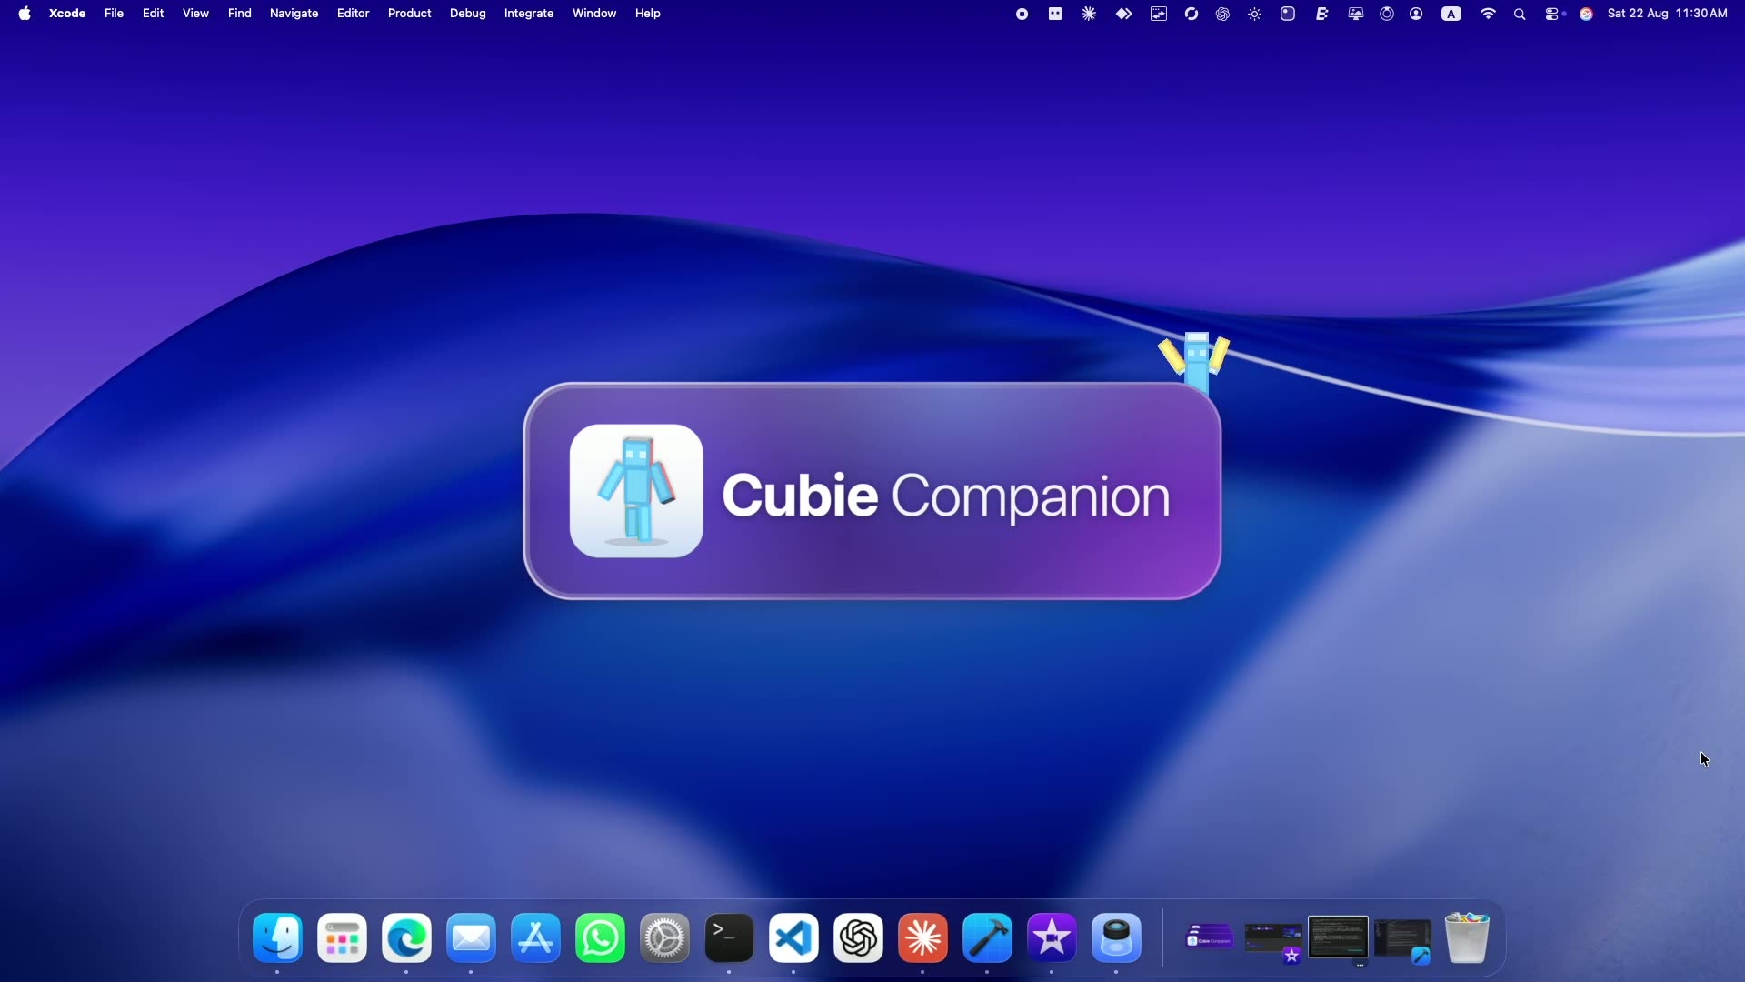Open the Preview app in the dock
Viewport: 1745px width, 982px height.
[1116, 937]
